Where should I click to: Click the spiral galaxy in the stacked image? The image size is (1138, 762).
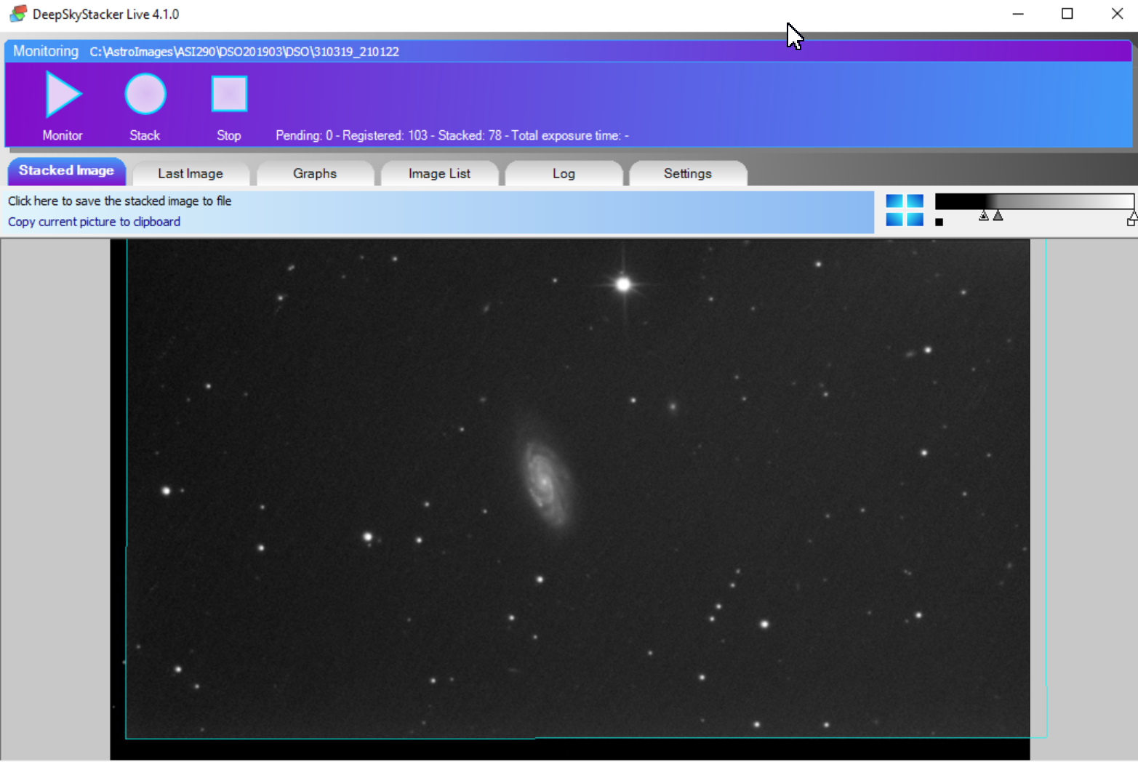[545, 480]
